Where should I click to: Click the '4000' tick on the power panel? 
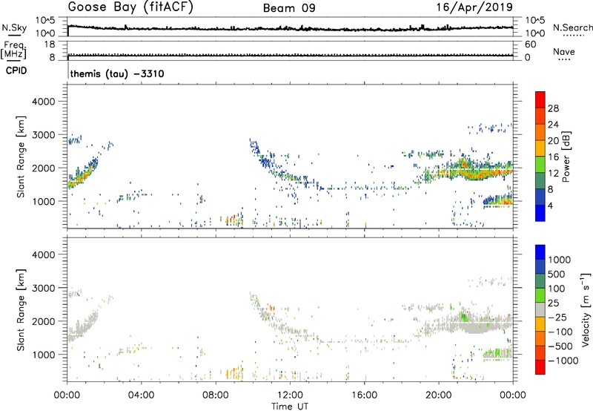[x=43, y=102]
